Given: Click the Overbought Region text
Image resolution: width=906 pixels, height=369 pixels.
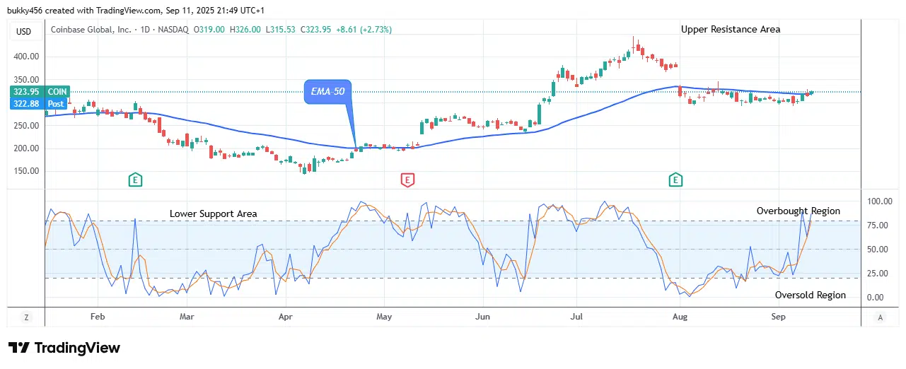Looking at the screenshot, I should pyautogui.click(x=798, y=211).
